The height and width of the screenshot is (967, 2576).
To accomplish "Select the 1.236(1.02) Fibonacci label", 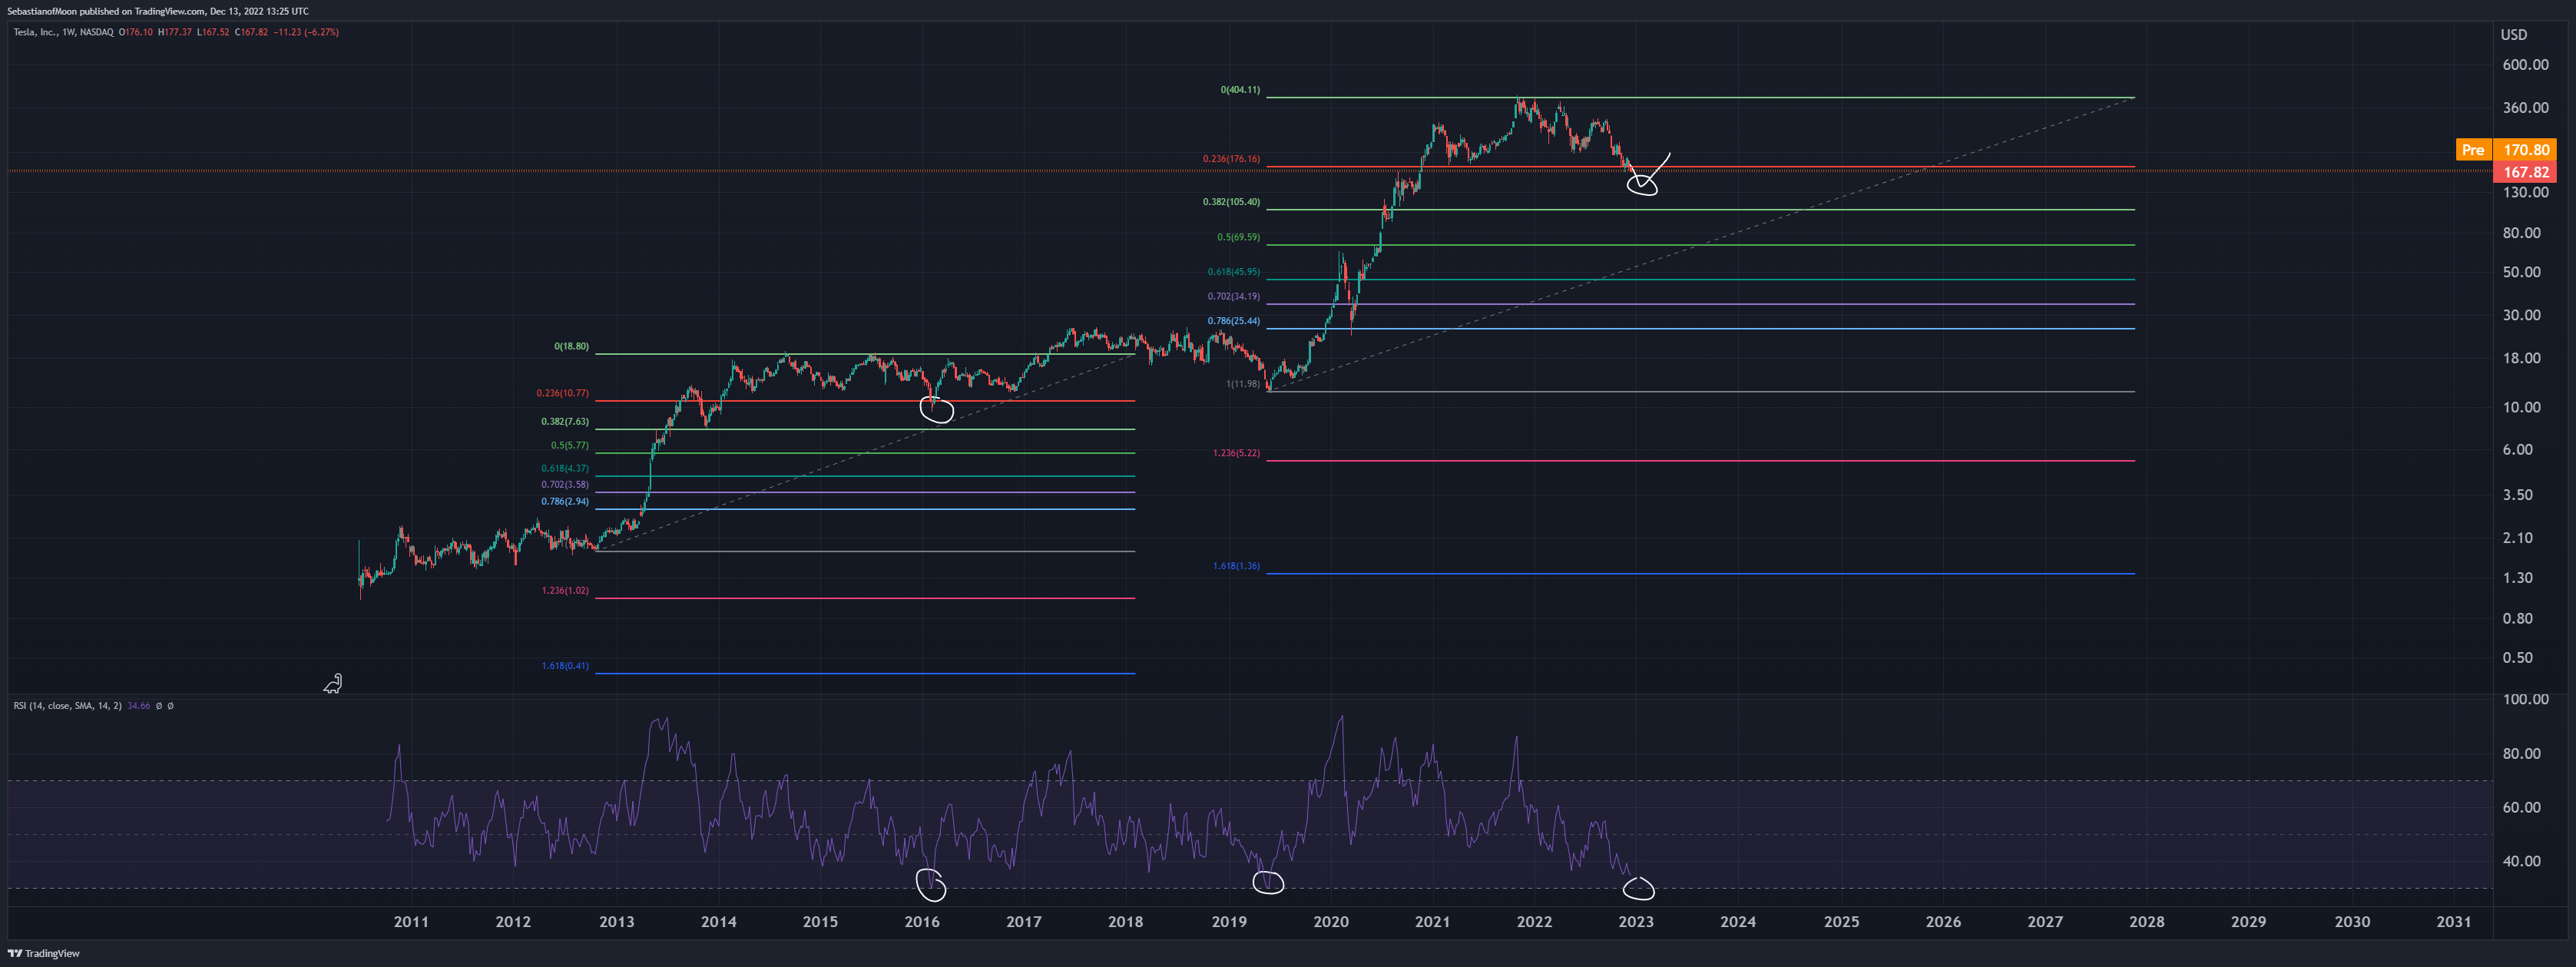I will (565, 591).
